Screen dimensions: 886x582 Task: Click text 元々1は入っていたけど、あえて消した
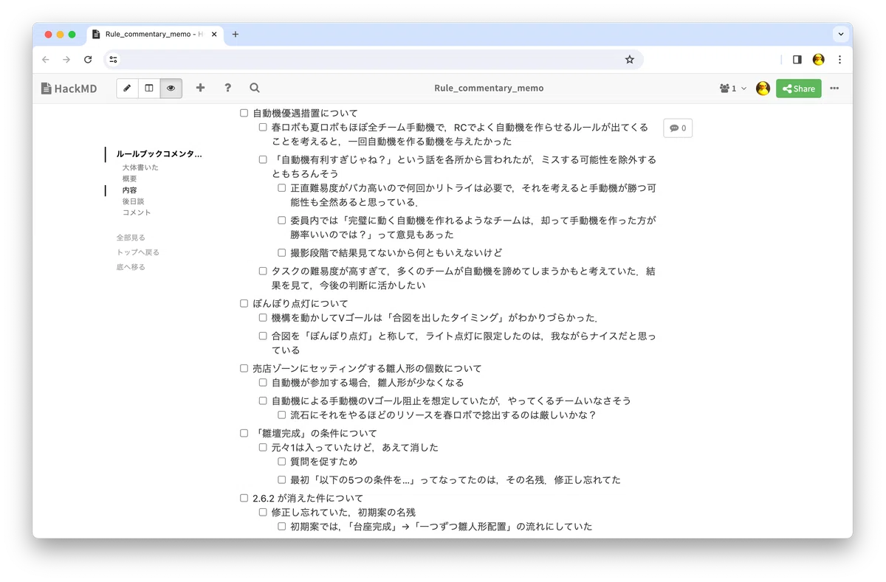(354, 447)
